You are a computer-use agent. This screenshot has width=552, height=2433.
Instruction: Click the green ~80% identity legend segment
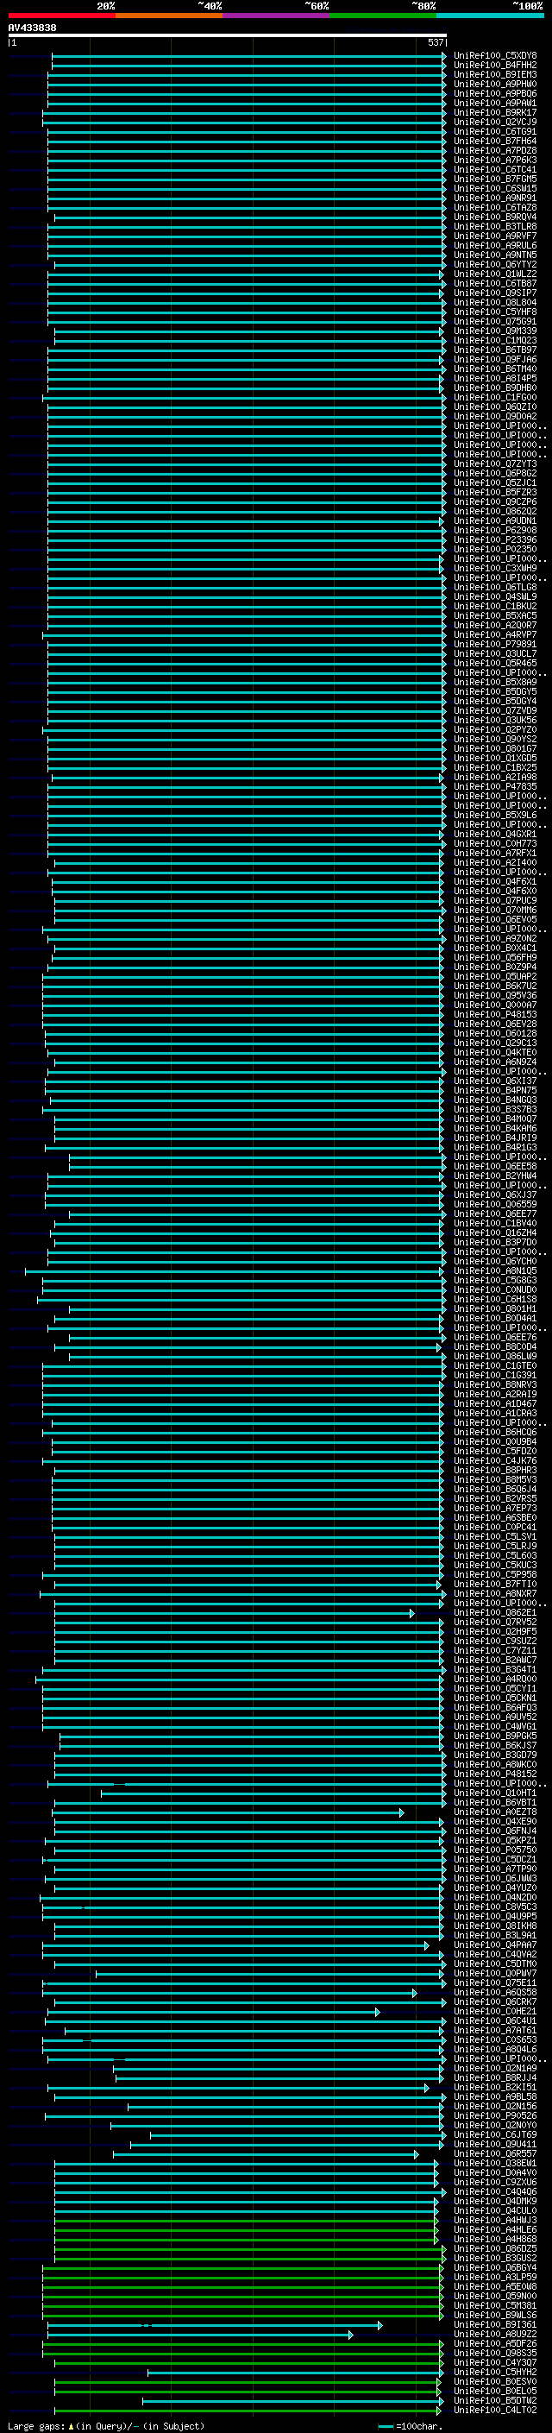[x=383, y=16]
